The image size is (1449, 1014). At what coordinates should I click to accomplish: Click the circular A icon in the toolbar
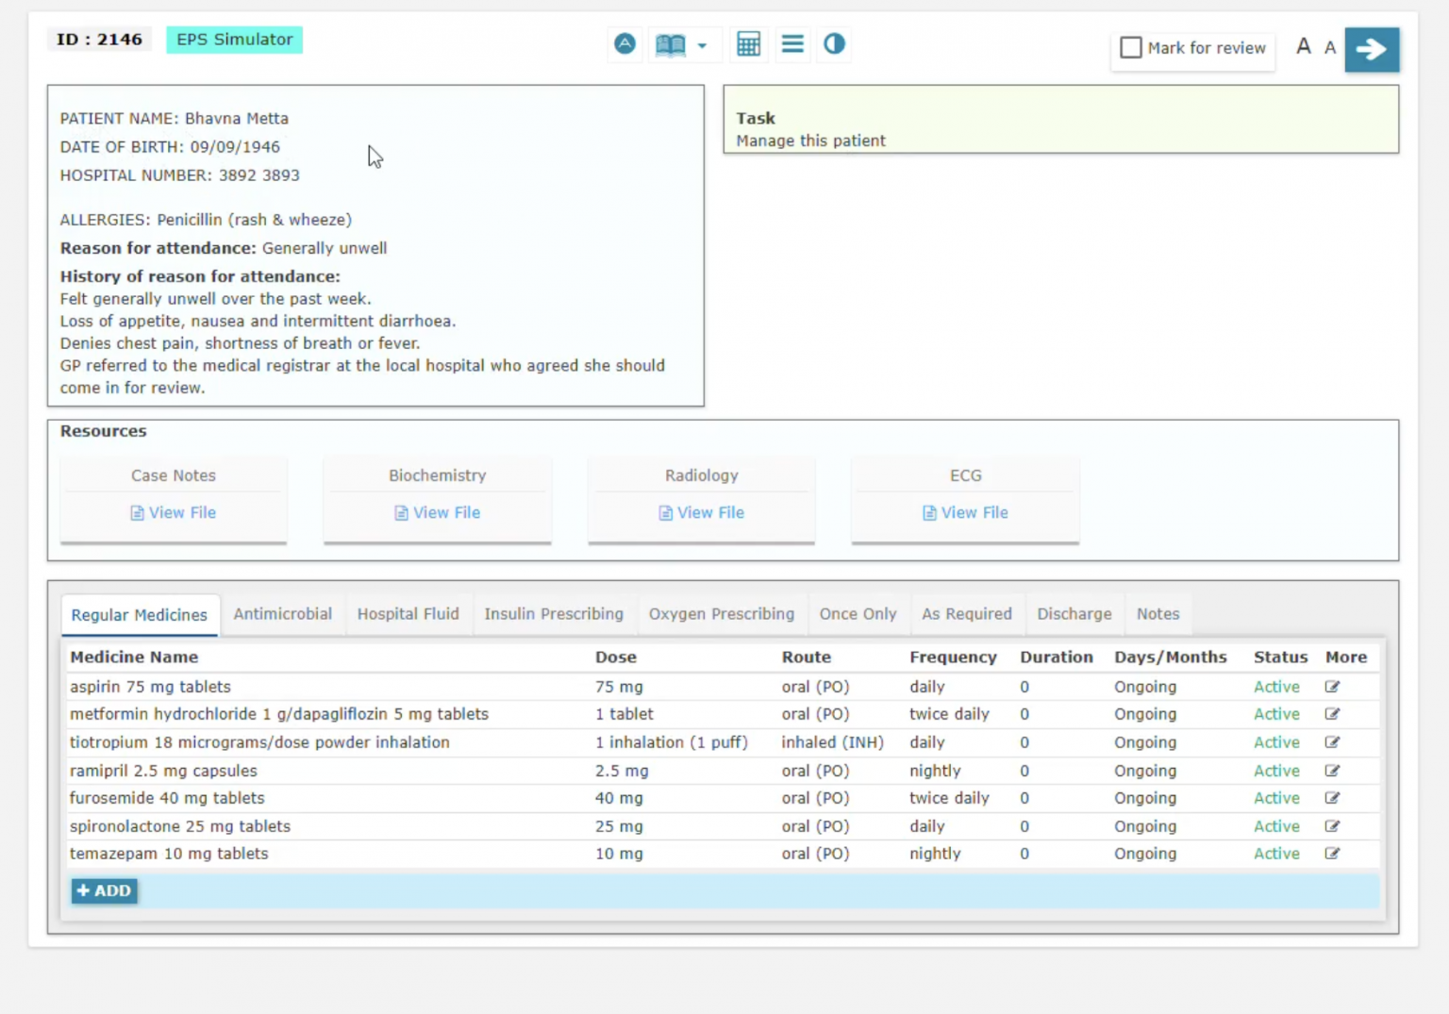625,43
